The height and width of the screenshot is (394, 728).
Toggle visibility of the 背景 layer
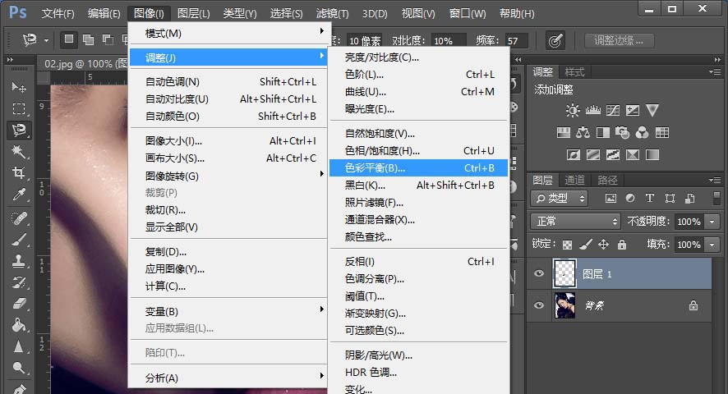[x=539, y=305]
